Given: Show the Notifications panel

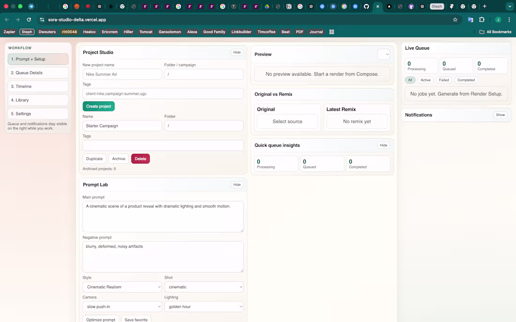Looking at the screenshot, I should click(x=500, y=115).
